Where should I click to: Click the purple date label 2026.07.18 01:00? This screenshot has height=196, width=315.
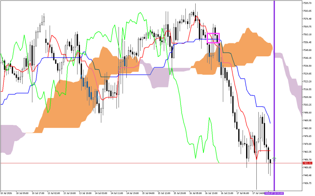pyautogui.click(x=274, y=194)
